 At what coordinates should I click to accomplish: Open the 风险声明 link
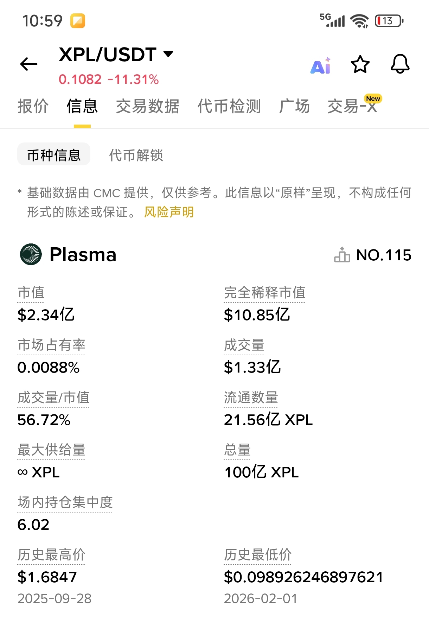coord(169,212)
